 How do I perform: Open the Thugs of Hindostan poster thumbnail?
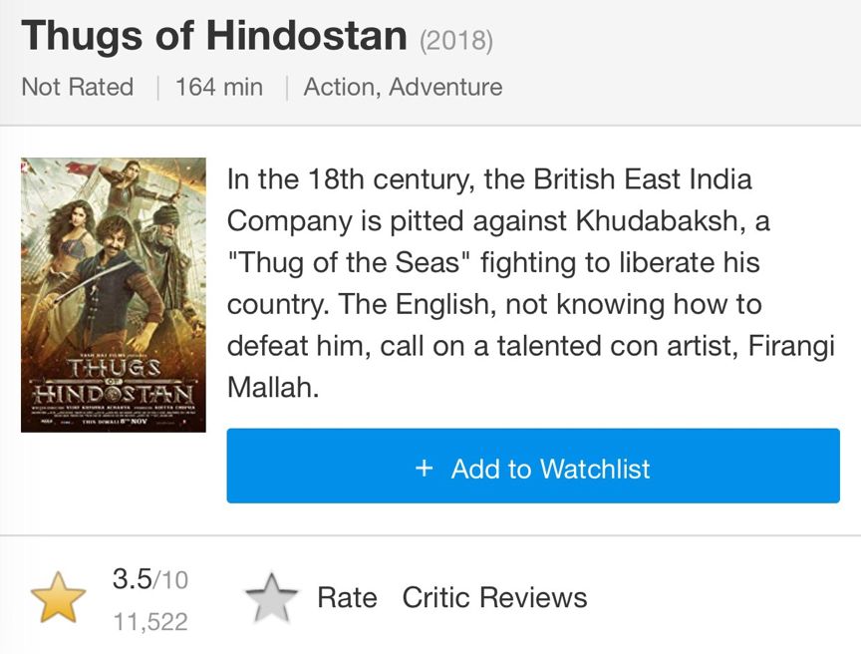[x=114, y=294]
